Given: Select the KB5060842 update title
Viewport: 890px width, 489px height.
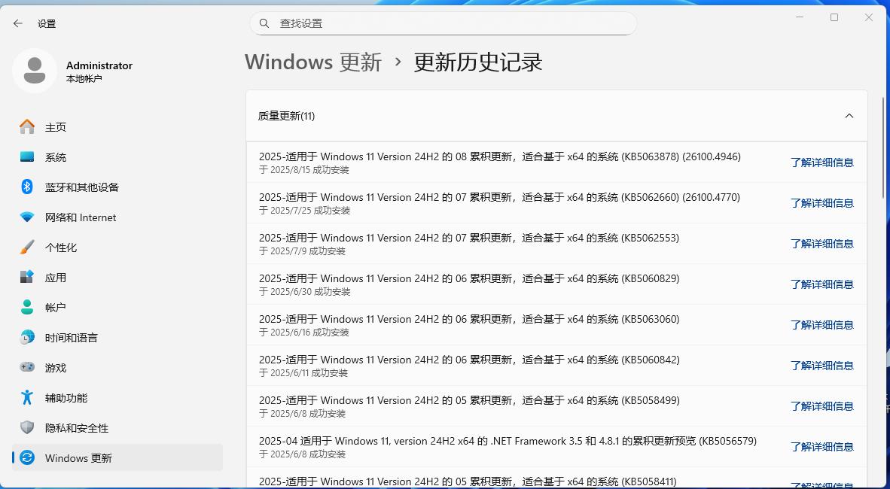Looking at the screenshot, I should [469, 360].
